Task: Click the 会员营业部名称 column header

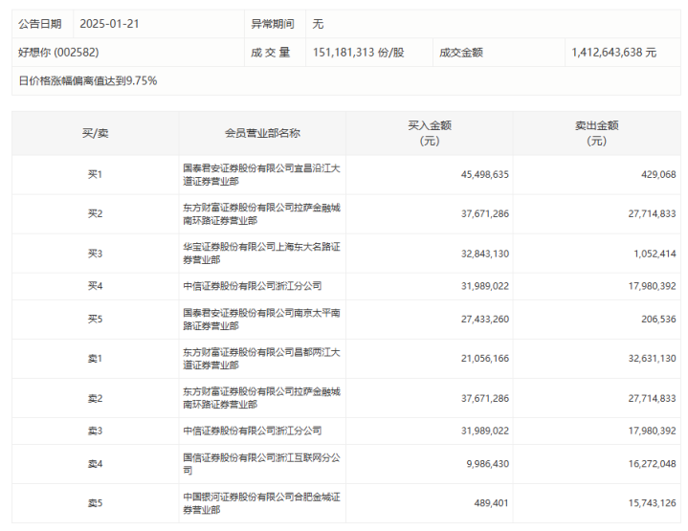Action: tap(262, 133)
